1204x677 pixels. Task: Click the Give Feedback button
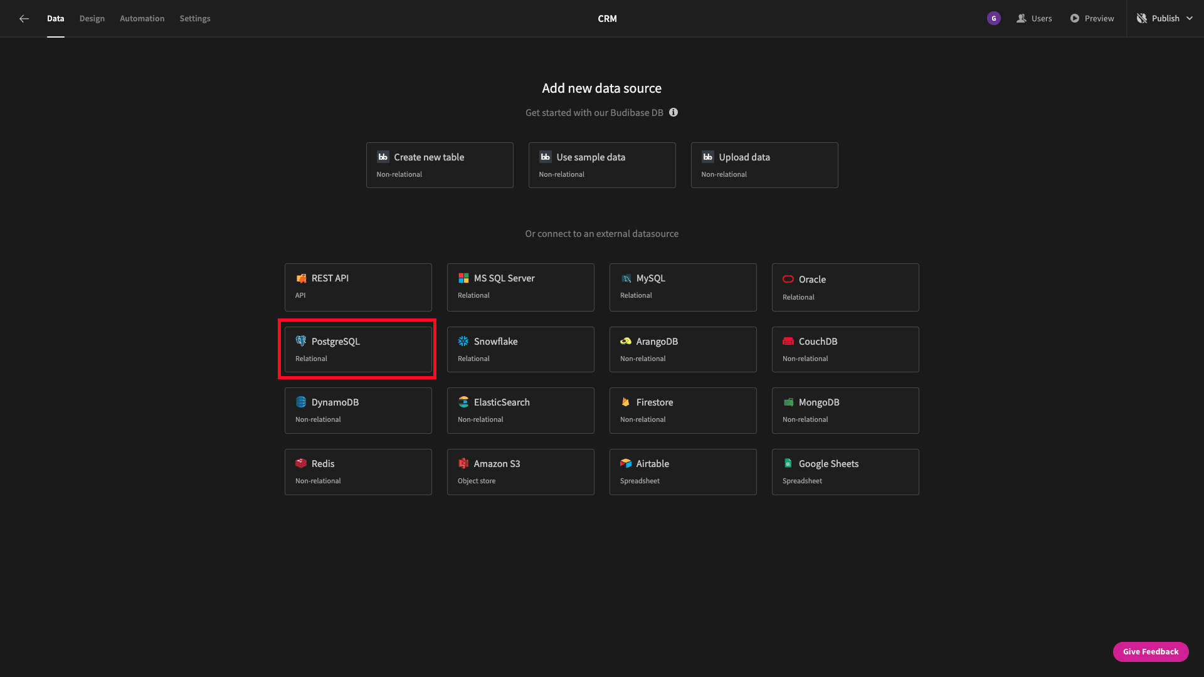pyautogui.click(x=1151, y=651)
